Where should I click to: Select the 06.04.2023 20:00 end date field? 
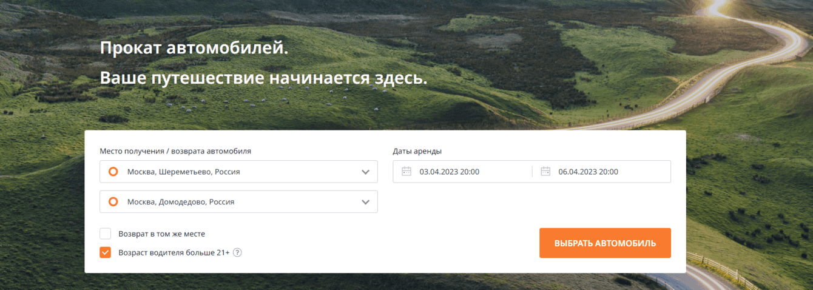point(602,172)
